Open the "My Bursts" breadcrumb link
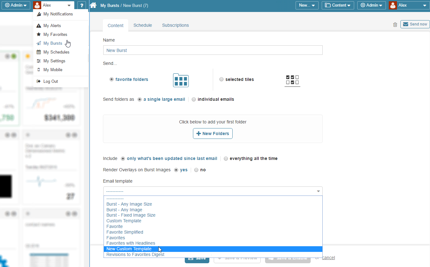430x267 pixels. [x=110, y=5]
